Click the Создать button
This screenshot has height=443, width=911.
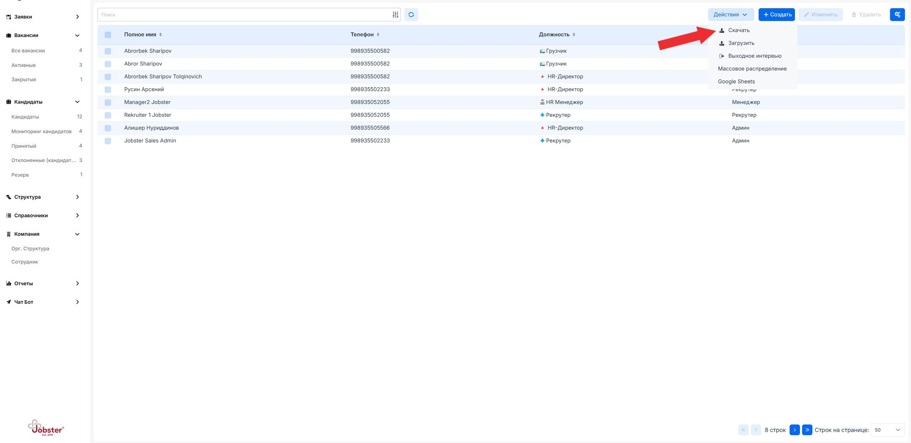pyautogui.click(x=776, y=15)
